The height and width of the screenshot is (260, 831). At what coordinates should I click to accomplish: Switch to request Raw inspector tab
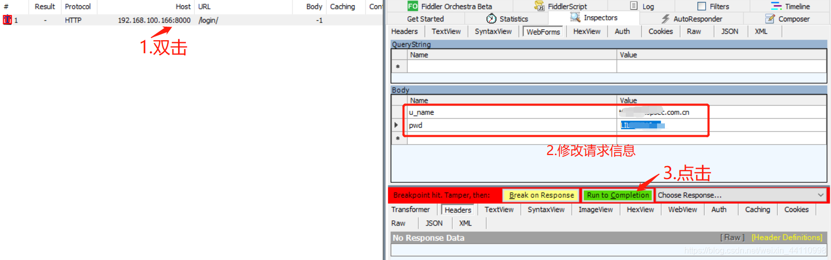pyautogui.click(x=694, y=31)
